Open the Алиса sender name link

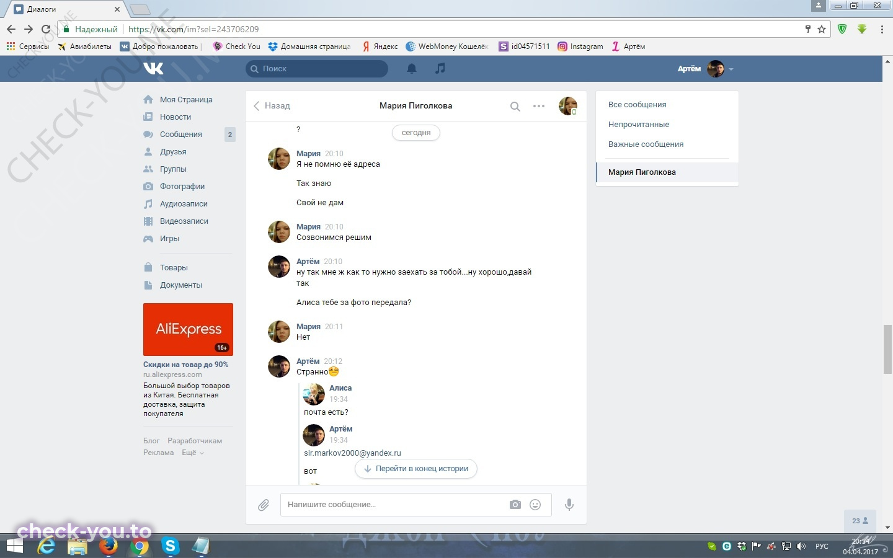tap(340, 388)
